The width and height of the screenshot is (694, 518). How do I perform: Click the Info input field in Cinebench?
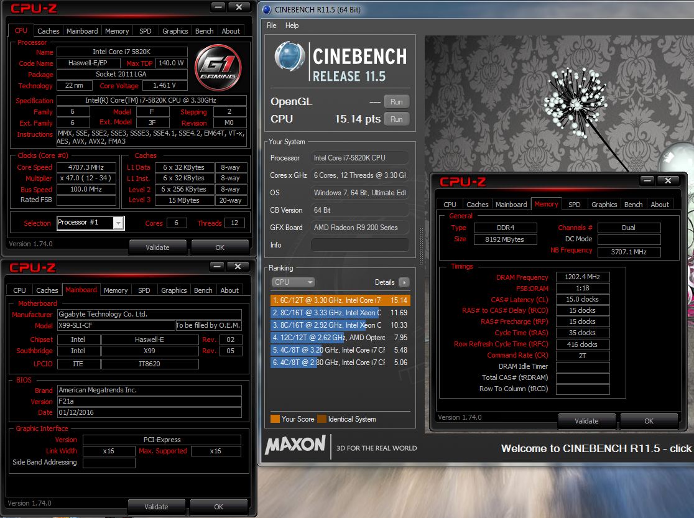point(360,245)
